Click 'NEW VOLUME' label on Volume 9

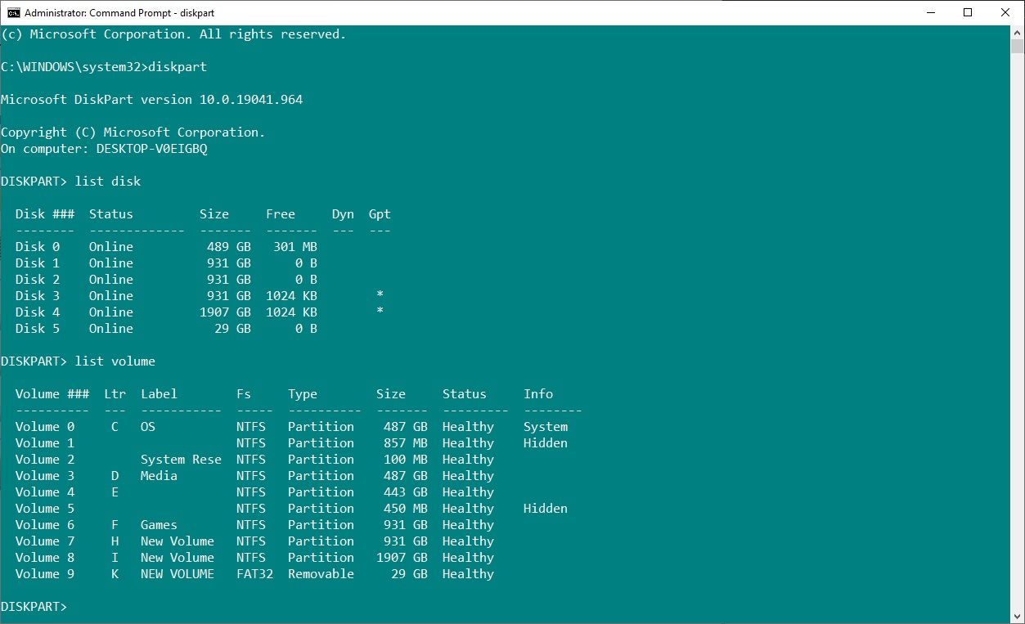(178, 574)
